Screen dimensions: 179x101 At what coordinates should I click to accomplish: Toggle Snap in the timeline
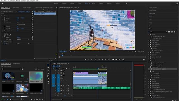[x=56, y=68]
